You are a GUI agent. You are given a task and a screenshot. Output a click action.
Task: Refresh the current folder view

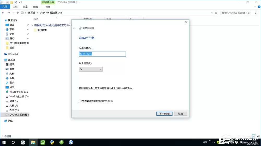[x=216, y=13]
